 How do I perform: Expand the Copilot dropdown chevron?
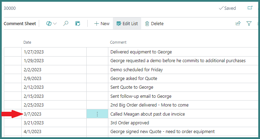pyautogui.click(x=55, y=24)
